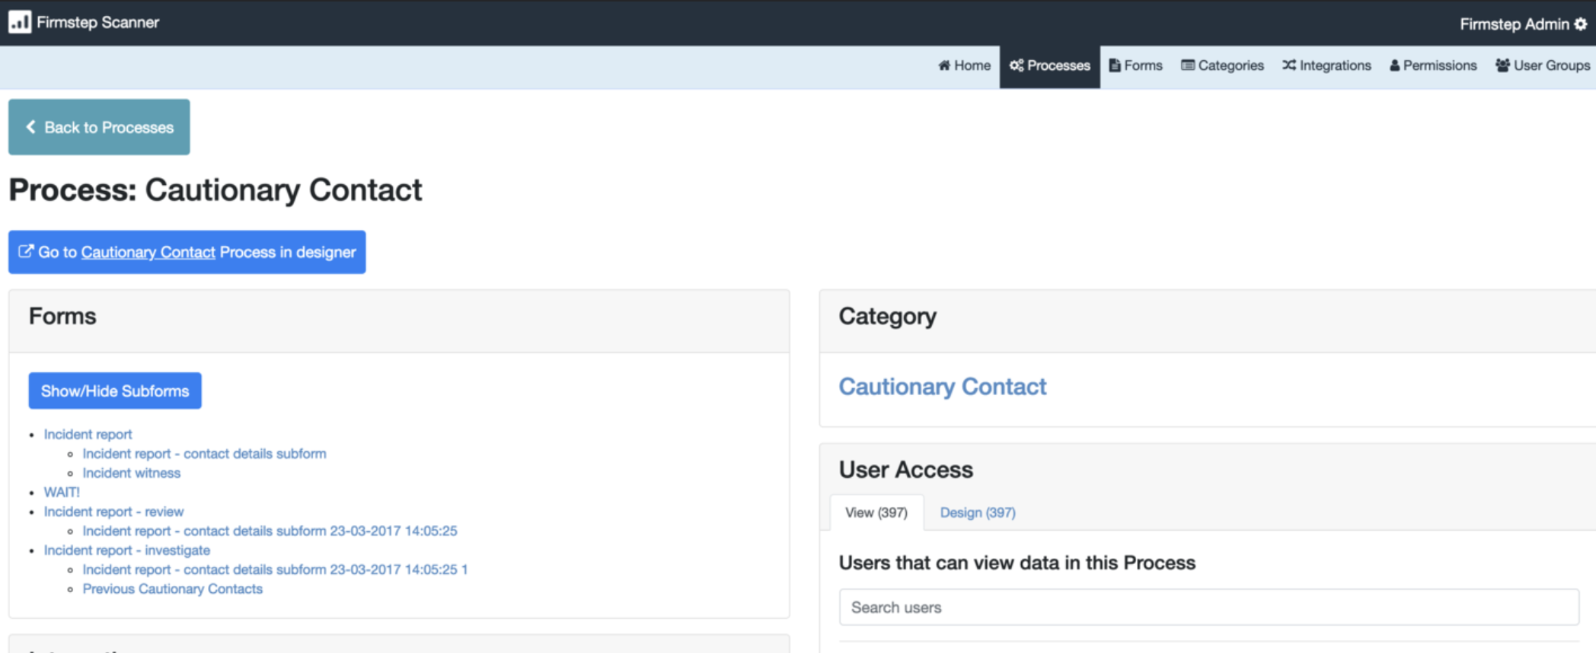
Task: Open contact details subform 23-03-2017 14:05:25 1 link
Action: 275,569
